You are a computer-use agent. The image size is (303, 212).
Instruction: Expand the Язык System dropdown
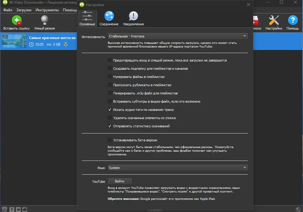coord(178,168)
